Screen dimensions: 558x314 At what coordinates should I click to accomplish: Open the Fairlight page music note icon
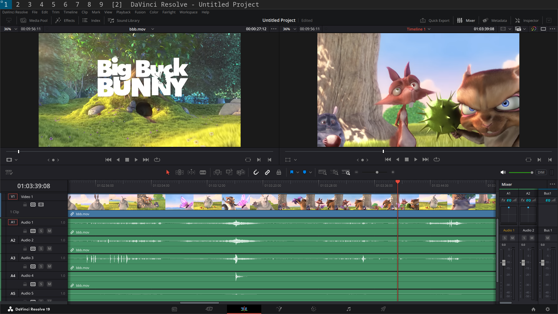coord(348,309)
